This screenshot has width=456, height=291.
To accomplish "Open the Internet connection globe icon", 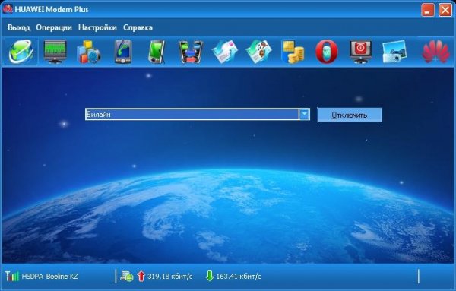I will pyautogui.click(x=21, y=52).
